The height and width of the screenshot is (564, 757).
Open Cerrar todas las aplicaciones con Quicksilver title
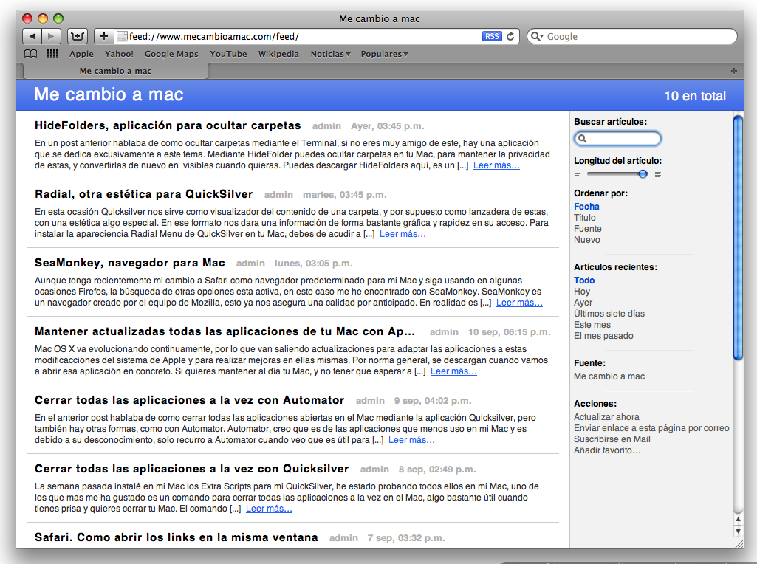coord(191,469)
